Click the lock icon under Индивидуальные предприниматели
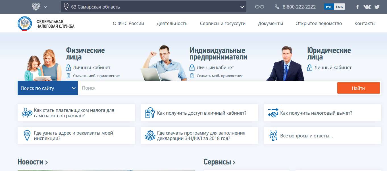The width and height of the screenshot is (387, 171). [x=192, y=68]
